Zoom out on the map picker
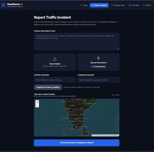This screenshot has width=154, height=152. pos(37,106)
